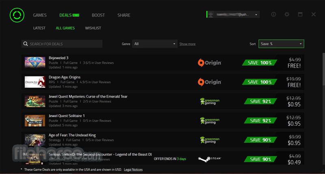
Task: Click Dragon Age: Origins title
Action: (x=65, y=77)
